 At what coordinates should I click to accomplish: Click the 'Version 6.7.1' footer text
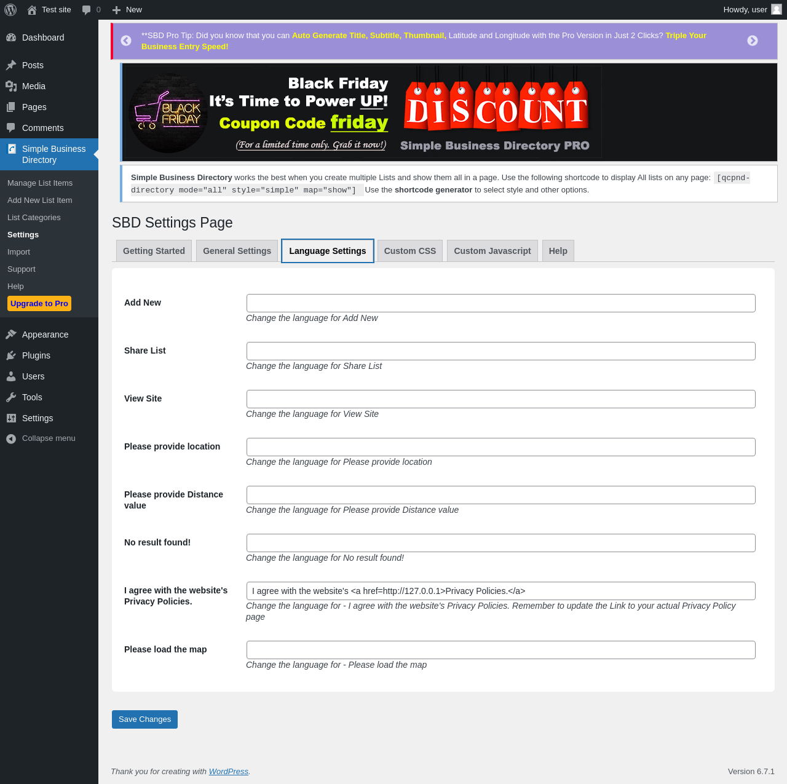(x=751, y=772)
